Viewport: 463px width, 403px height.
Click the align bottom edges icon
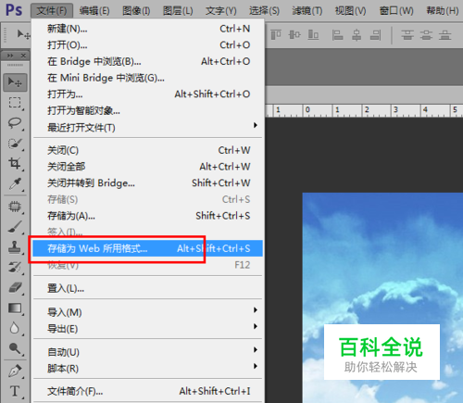(313, 35)
